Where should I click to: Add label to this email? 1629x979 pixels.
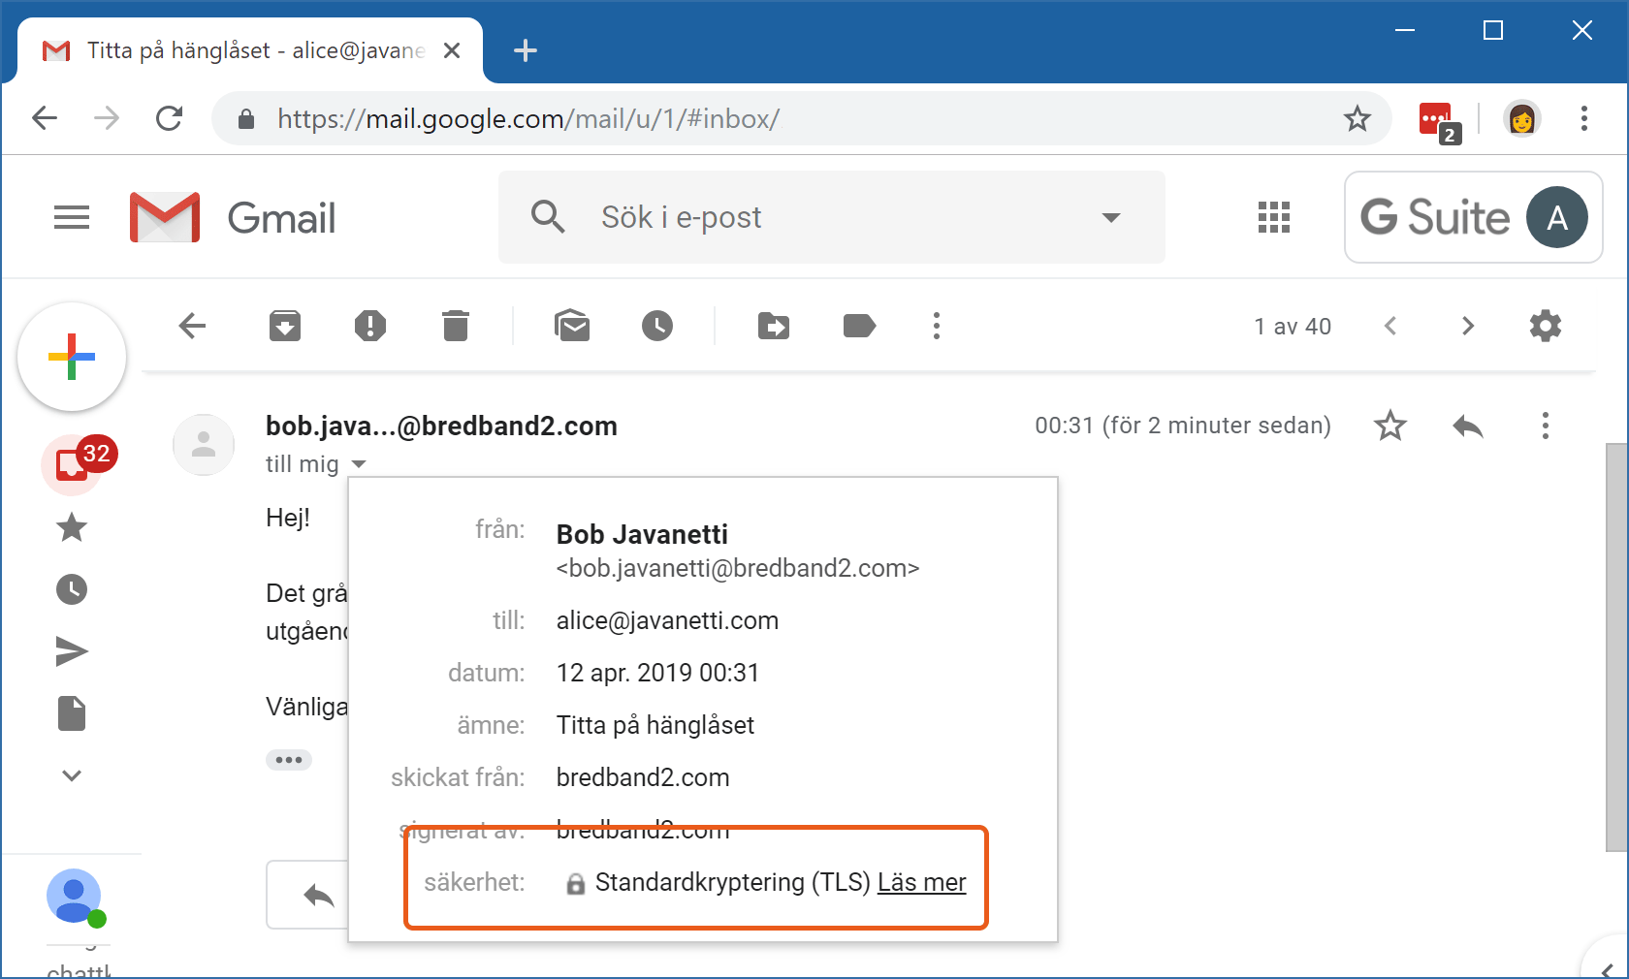point(859,326)
